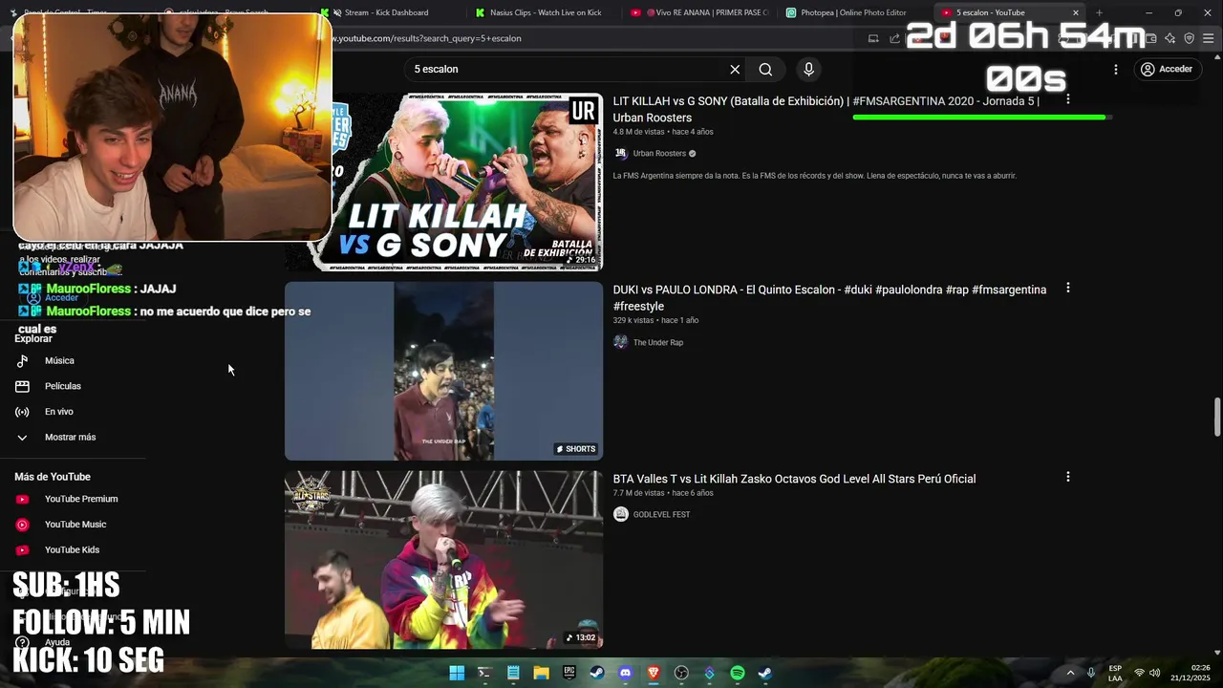The height and width of the screenshot is (688, 1223).
Task: Click the page vertical scrollbar thumb
Action: 1216,416
